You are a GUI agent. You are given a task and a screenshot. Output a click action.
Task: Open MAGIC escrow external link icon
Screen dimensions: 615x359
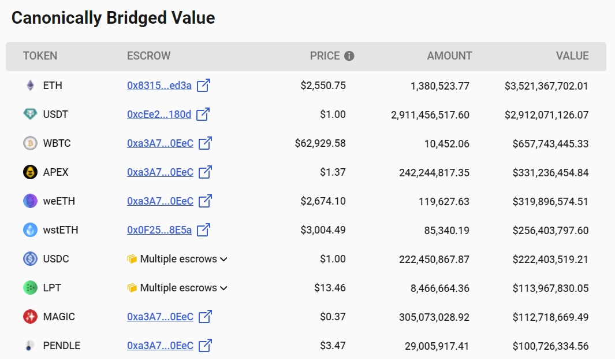point(205,317)
